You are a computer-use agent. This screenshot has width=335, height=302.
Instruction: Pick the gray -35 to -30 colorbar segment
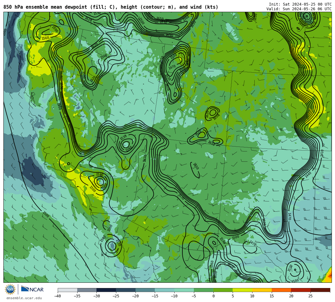point(87,290)
